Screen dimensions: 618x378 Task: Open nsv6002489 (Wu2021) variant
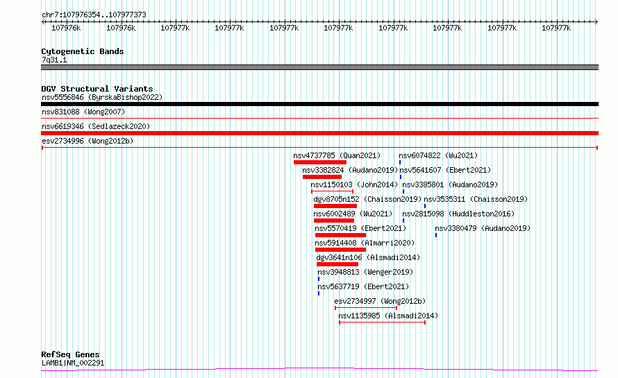[x=353, y=214]
